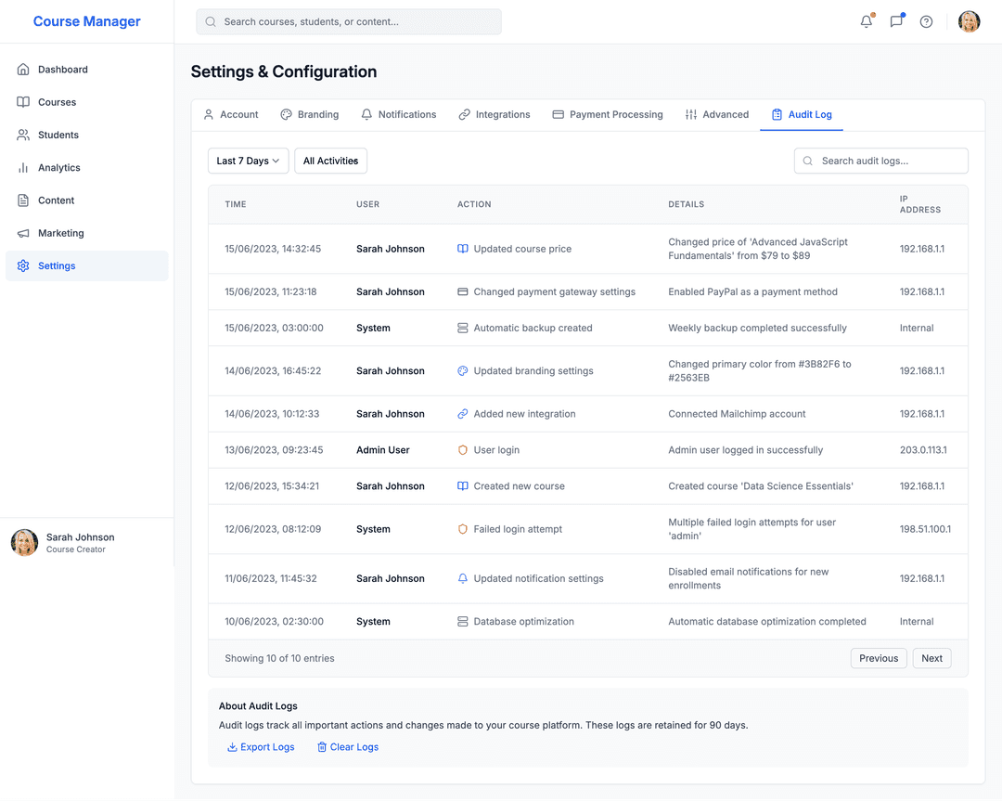1002x801 pixels.
Task: Click the Courses book icon in sidebar
Action: pyautogui.click(x=23, y=102)
